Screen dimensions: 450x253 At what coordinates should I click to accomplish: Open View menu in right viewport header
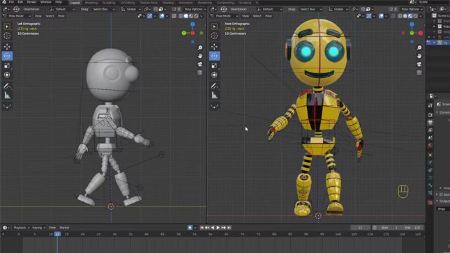pos(246,16)
